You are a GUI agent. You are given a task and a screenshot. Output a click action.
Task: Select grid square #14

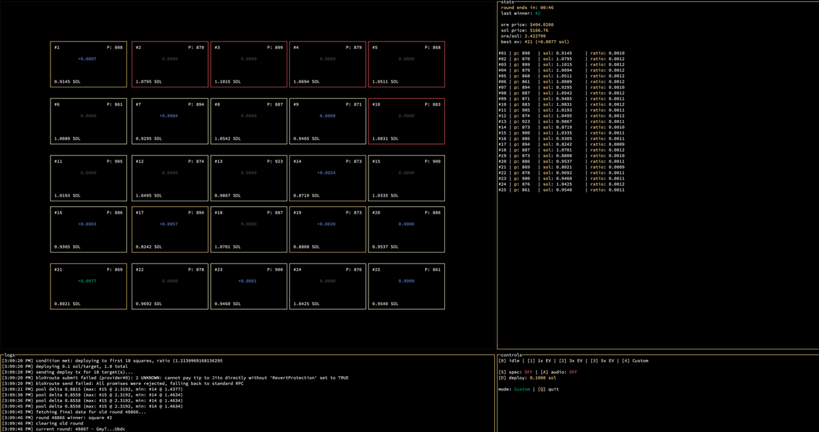click(x=328, y=178)
